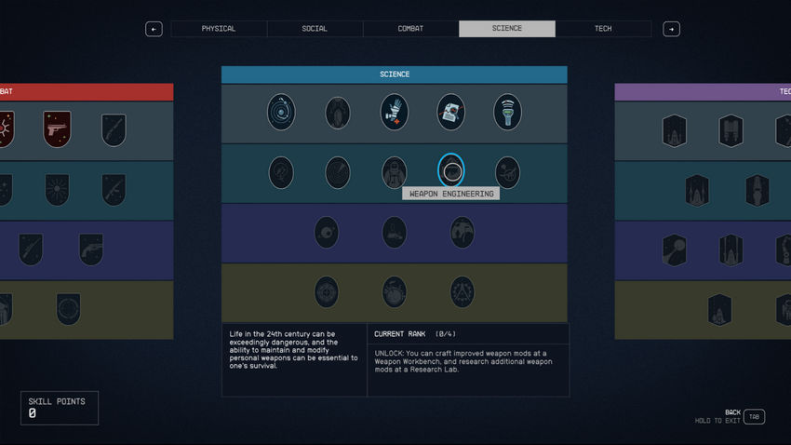Click the Spacesuit Design astronaut skill icon
This screenshot has width=791, height=445.
[394, 172]
